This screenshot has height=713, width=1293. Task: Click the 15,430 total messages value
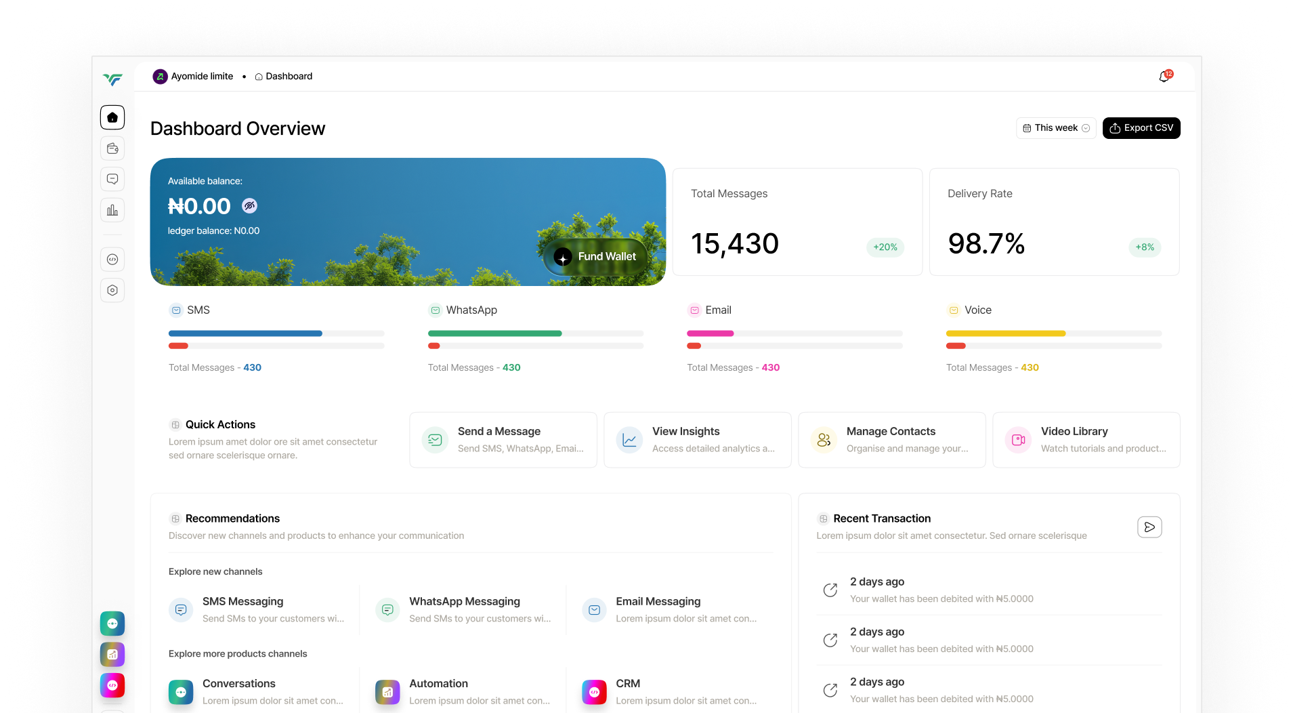[735, 244]
